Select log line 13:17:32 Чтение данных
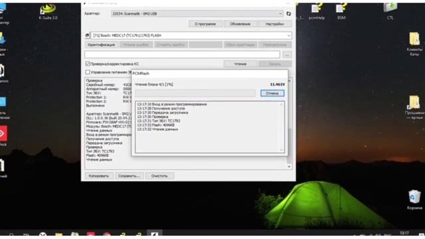 point(157,129)
